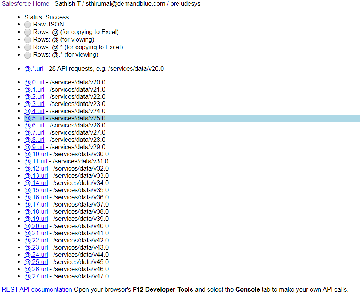Open the @.0.url link for v20.0
This screenshot has width=360, height=295.
point(34,82)
